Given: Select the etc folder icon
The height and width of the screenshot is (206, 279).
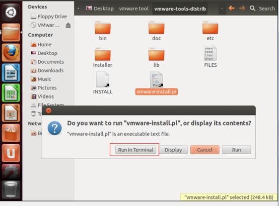Looking at the screenshot, I should (x=210, y=28).
